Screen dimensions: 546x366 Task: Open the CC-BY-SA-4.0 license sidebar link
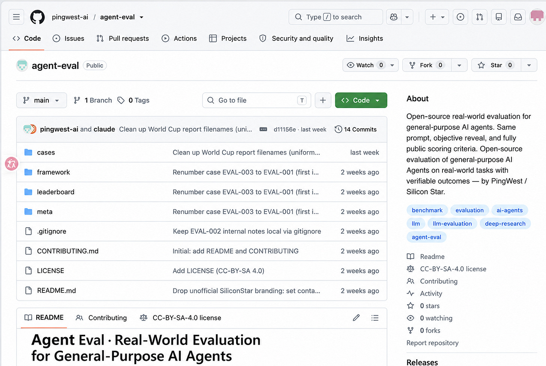click(x=447, y=269)
